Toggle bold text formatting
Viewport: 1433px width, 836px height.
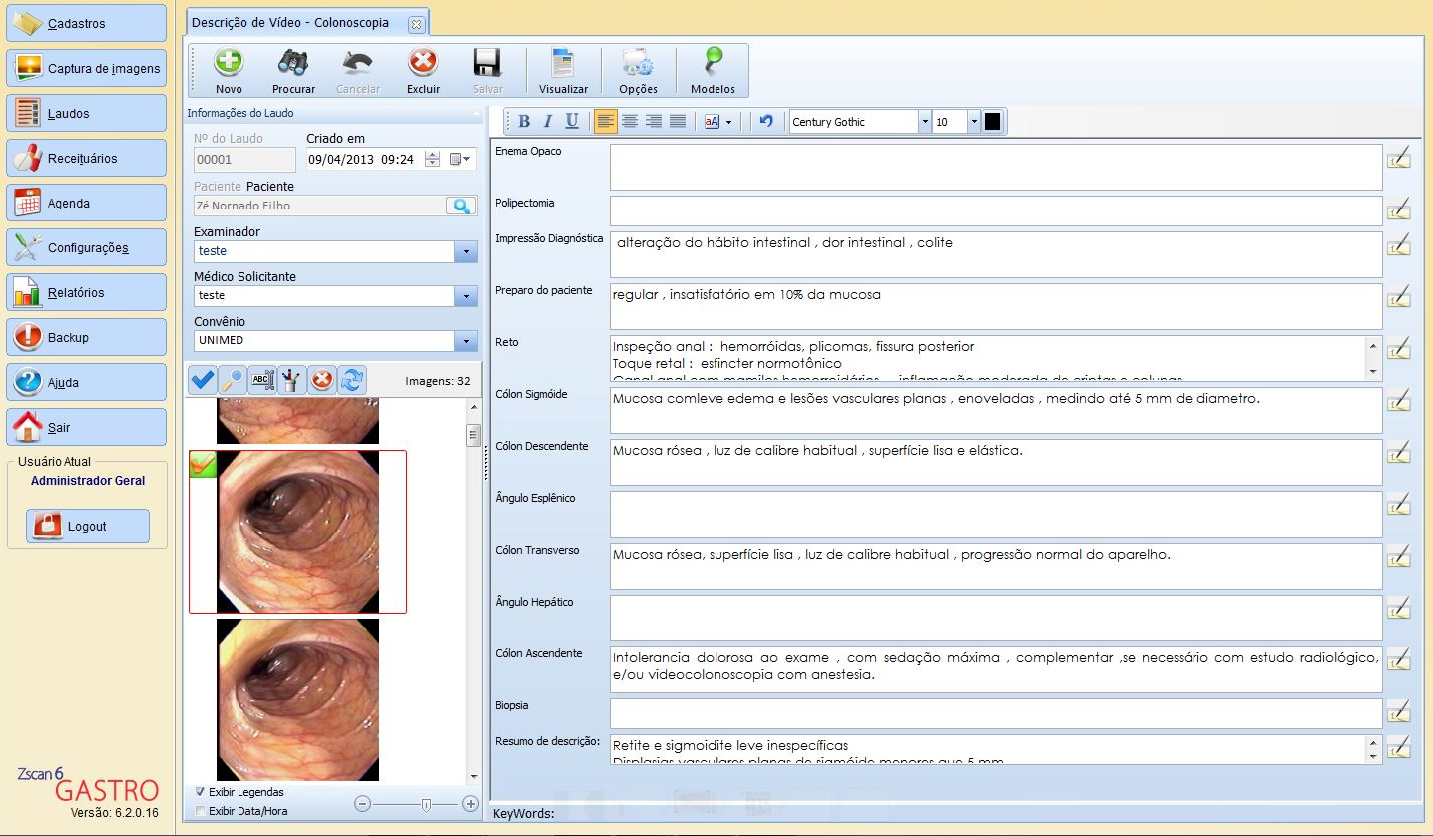[x=524, y=122]
